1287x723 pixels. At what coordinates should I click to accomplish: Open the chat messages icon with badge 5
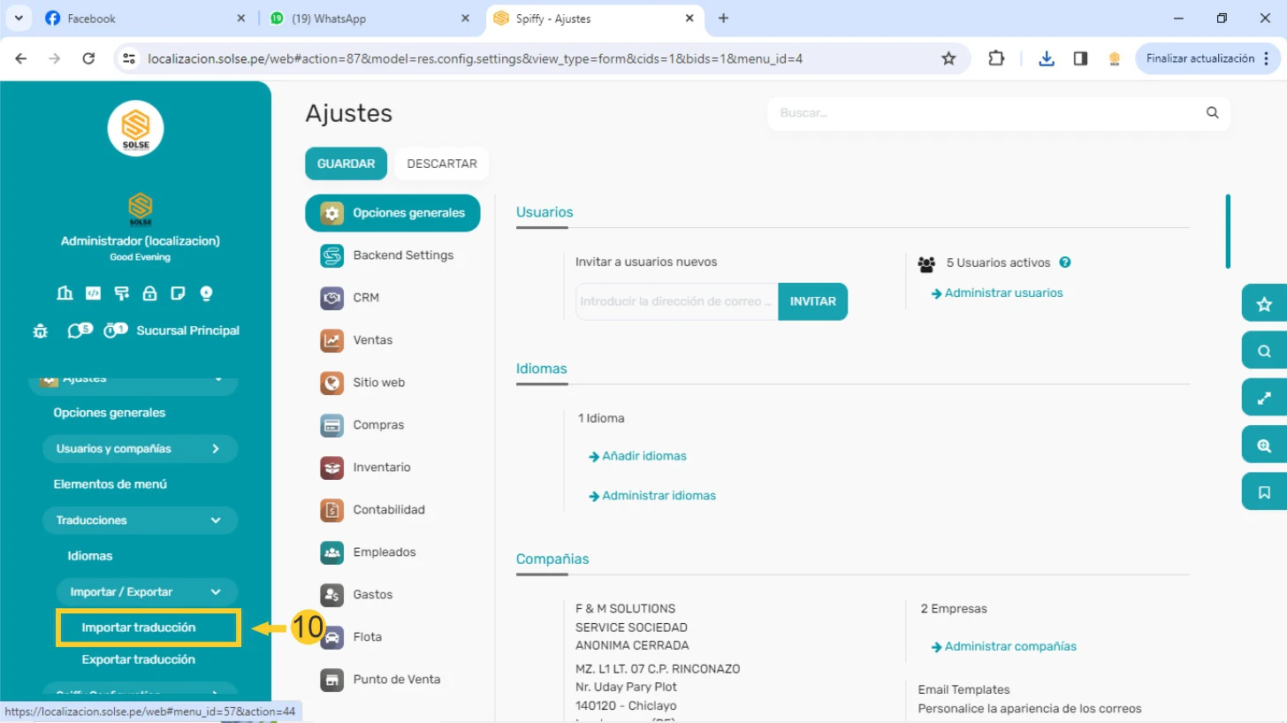click(77, 331)
